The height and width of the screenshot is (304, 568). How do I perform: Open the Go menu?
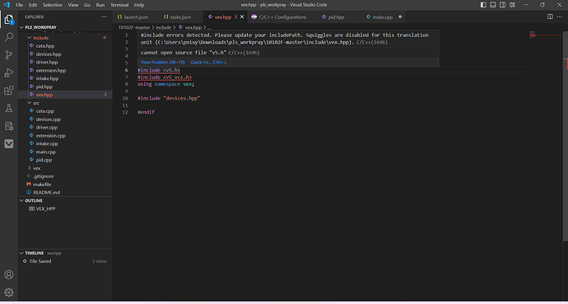(x=87, y=5)
